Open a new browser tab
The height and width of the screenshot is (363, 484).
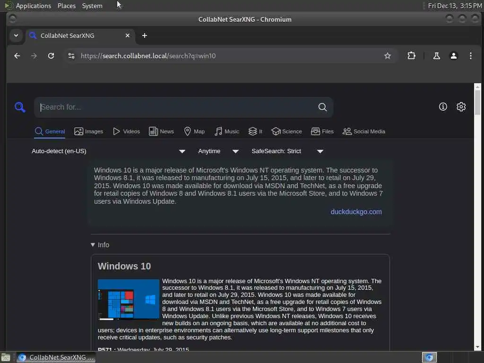[x=145, y=35]
